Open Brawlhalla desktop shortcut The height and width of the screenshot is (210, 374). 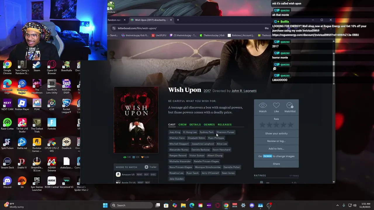(x=66, y=66)
